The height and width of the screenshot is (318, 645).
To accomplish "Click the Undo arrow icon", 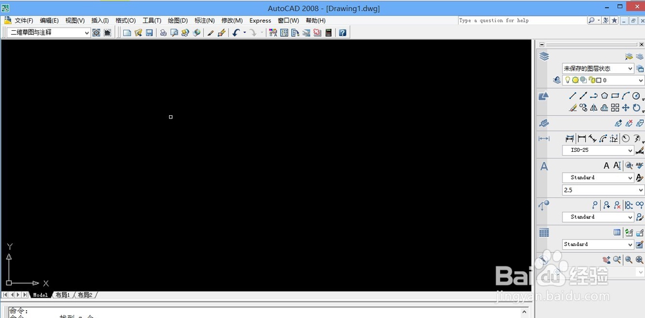I will tap(235, 33).
